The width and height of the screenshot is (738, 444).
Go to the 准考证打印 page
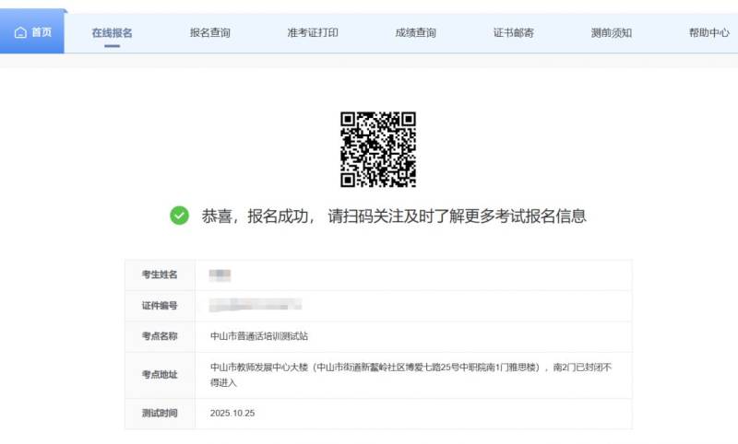pos(313,33)
